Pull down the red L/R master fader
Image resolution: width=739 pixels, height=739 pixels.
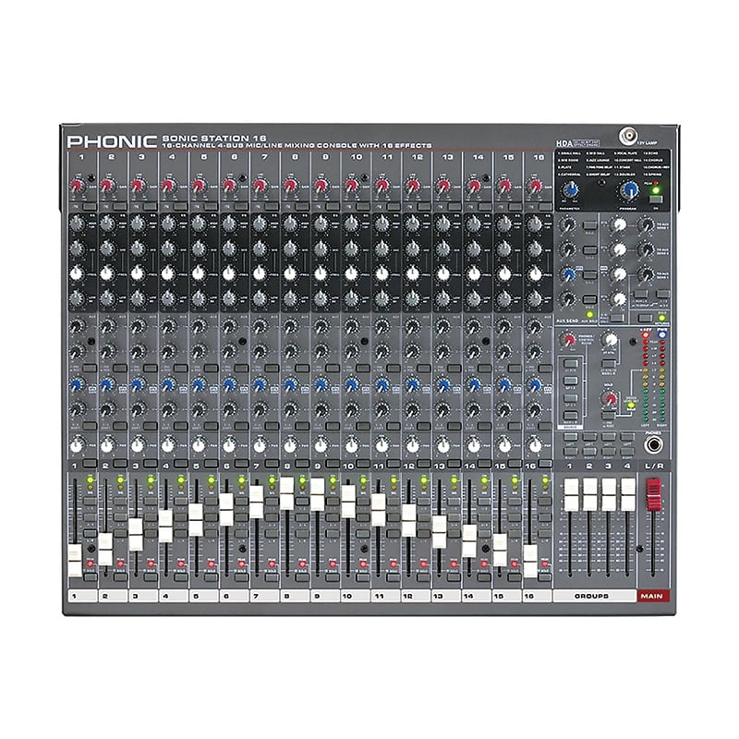pyautogui.click(x=654, y=494)
